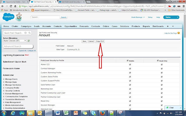Expand the Manage Users section
The image size is (186, 116).
click(x=4, y=79)
